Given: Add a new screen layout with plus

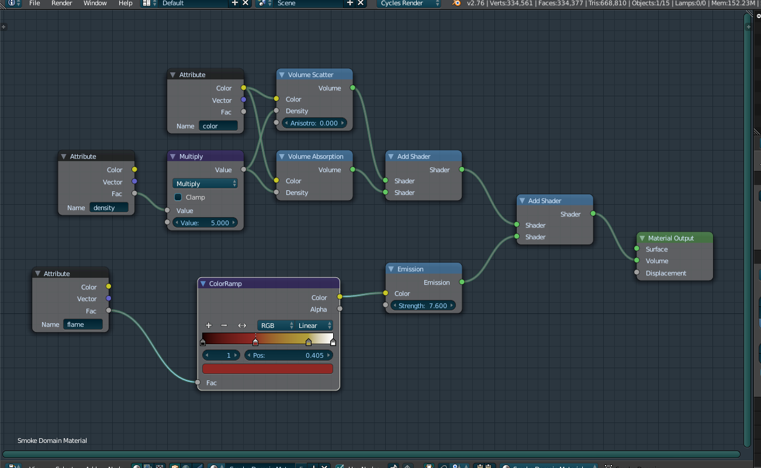Looking at the screenshot, I should 235,3.
